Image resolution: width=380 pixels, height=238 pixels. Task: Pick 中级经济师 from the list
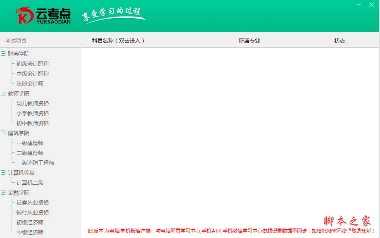[30, 233]
